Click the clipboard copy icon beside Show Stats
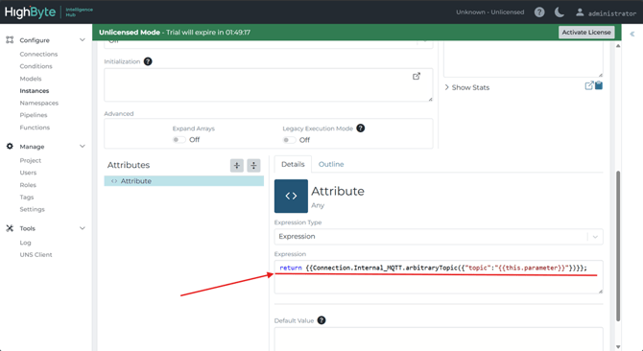Image resolution: width=643 pixels, height=351 pixels. 599,85
